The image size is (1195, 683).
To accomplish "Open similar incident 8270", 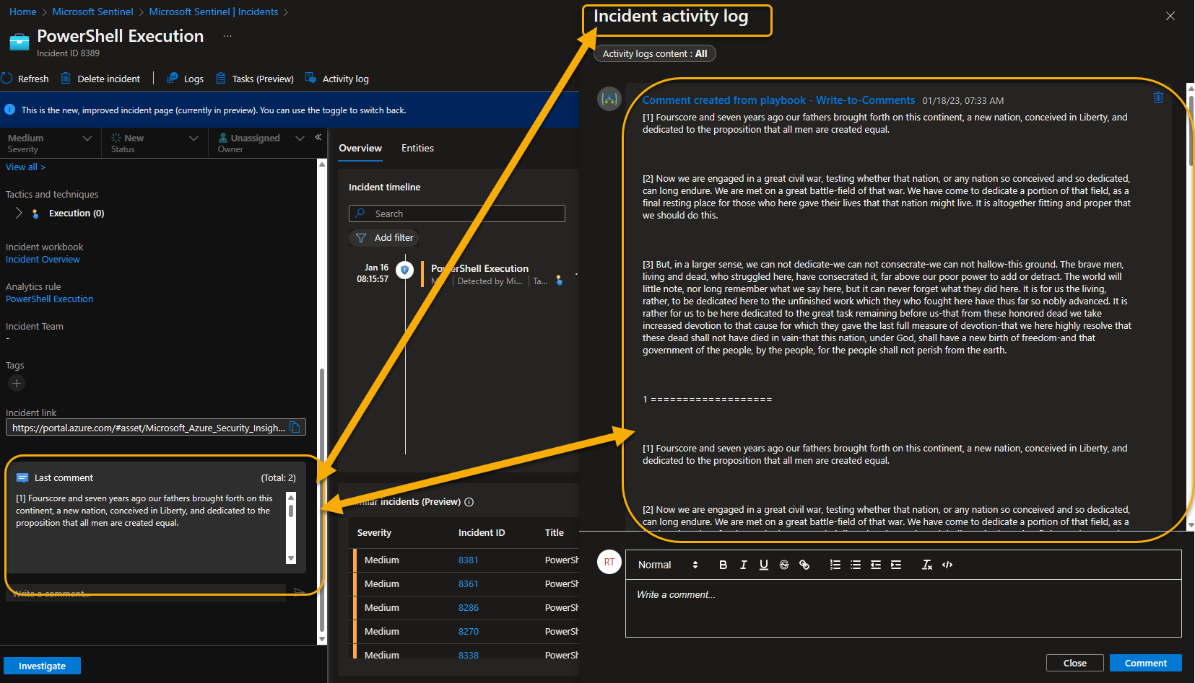I will click(469, 631).
